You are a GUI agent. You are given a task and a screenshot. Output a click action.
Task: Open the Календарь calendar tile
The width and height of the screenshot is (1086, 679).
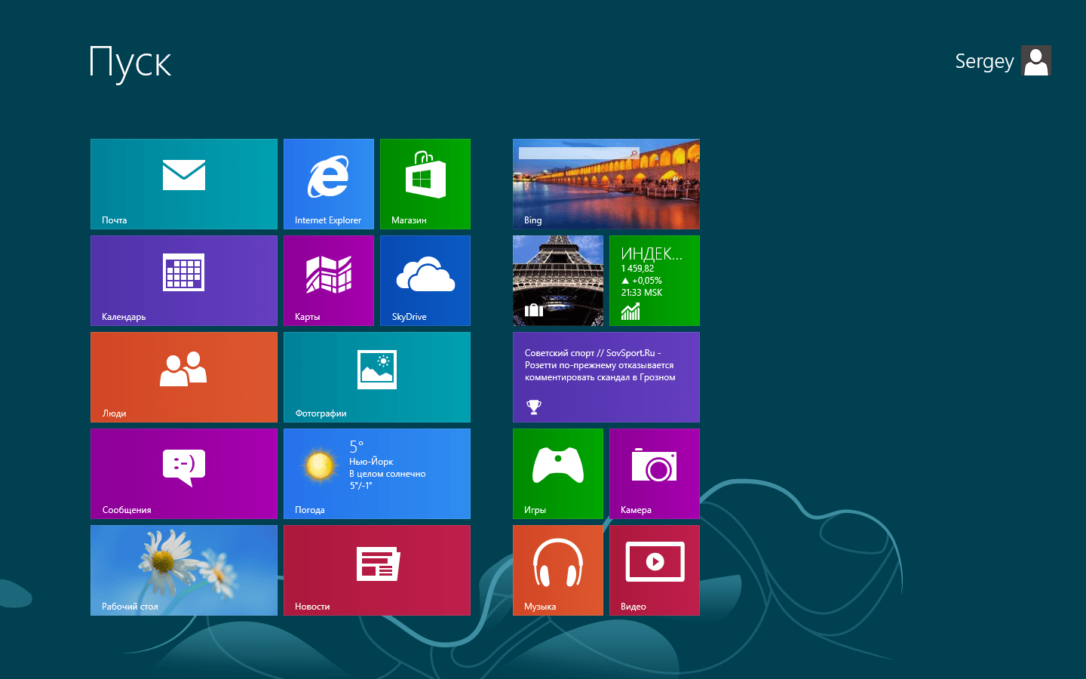[x=184, y=281]
